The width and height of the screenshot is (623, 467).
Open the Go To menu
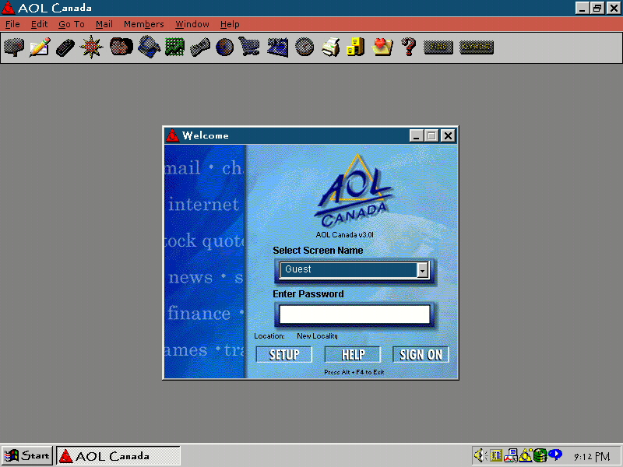click(x=71, y=24)
